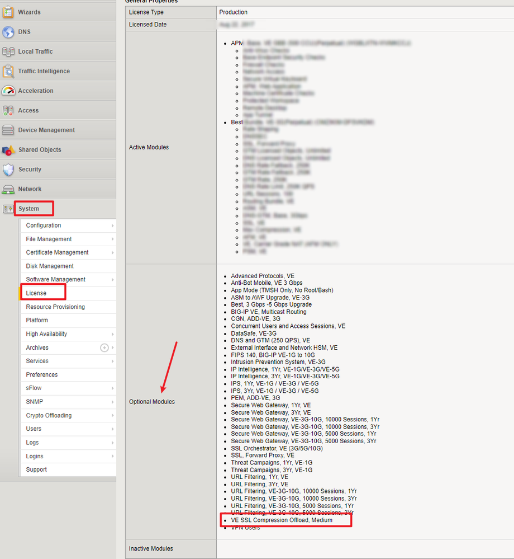Click the Access module icon
This screenshot has width=514, height=559.
8,110
